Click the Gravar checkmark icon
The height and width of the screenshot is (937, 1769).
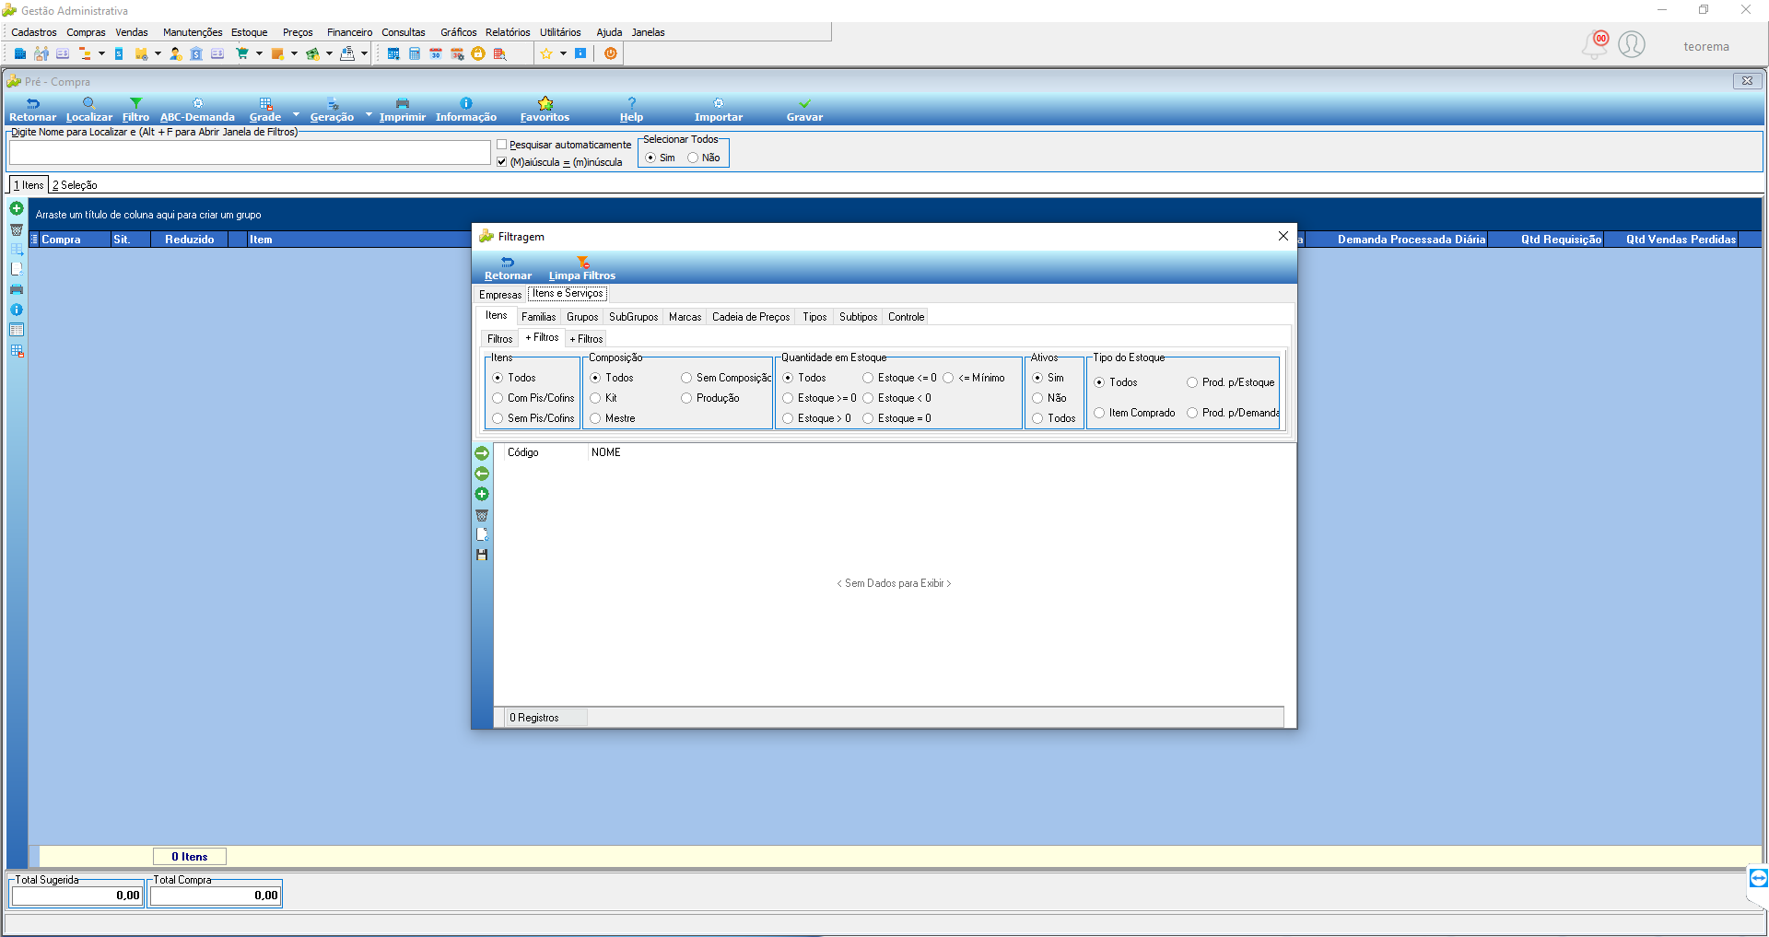tap(804, 103)
